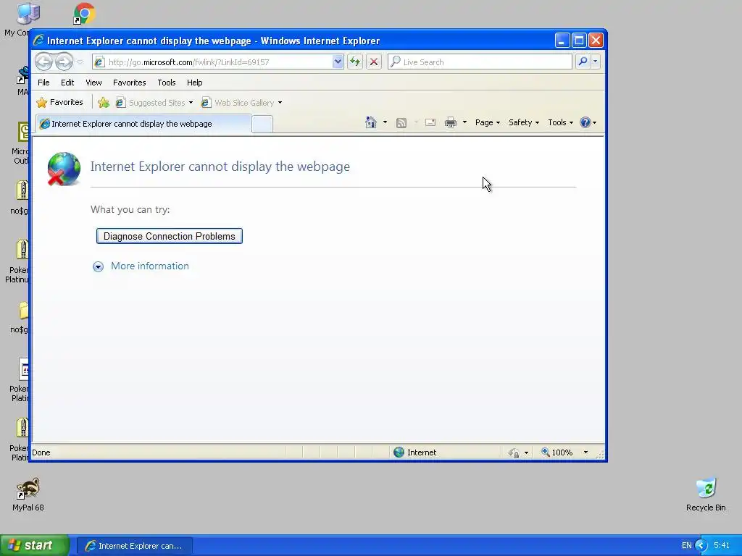Screen dimensions: 742x556
Task: Open the Help menu
Action: click(194, 83)
